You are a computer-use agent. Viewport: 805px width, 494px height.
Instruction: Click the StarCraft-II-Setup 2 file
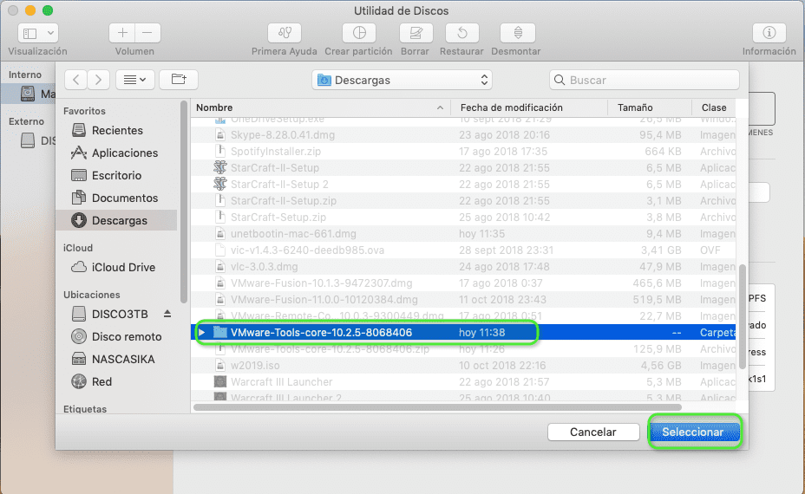[x=279, y=184]
